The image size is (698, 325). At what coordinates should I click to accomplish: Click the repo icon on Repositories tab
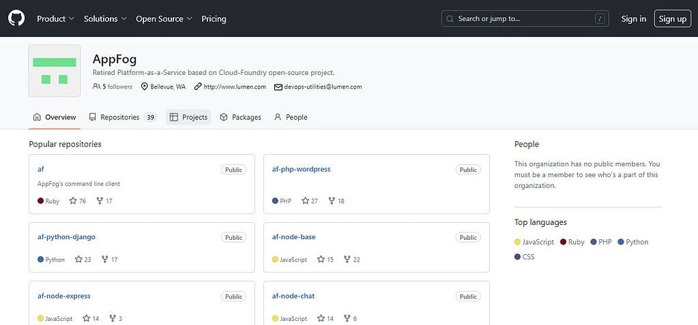pos(93,117)
